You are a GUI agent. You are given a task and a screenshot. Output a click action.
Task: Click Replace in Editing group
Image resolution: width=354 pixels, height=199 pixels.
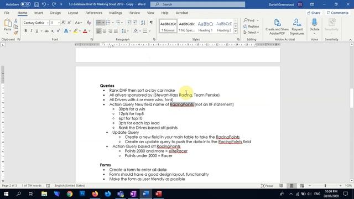251,27
